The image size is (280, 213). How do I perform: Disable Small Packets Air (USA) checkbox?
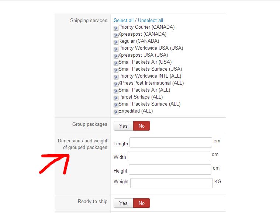(116, 63)
